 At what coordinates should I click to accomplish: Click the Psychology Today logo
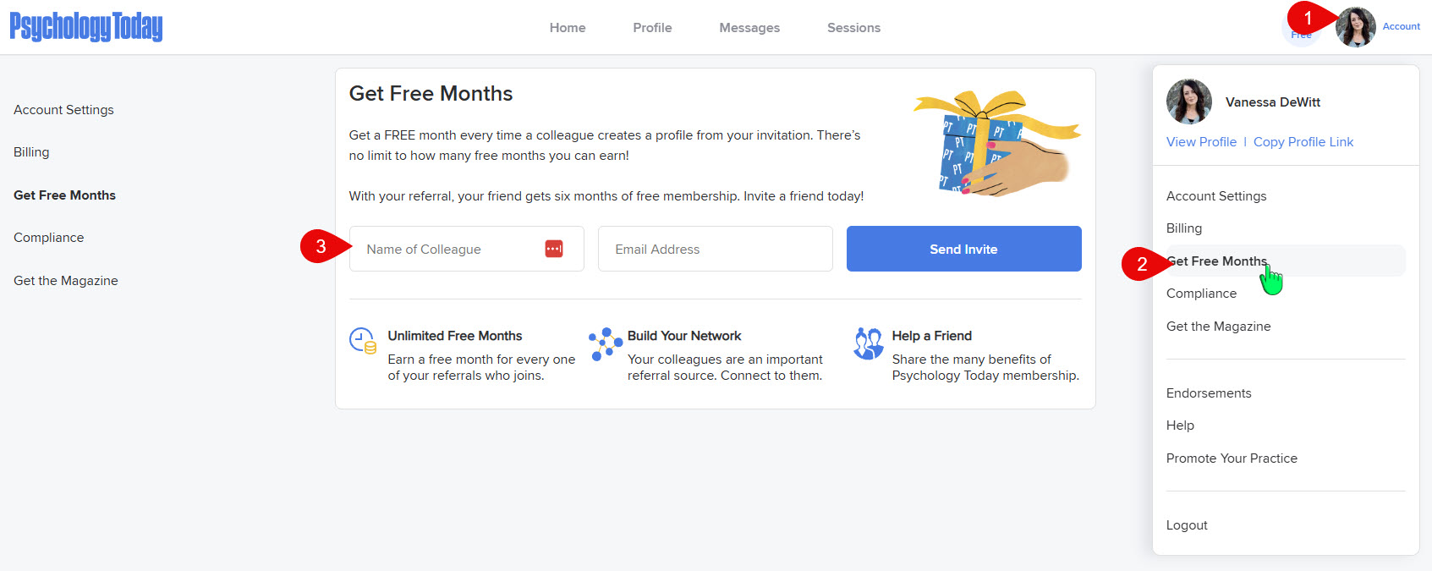[86, 27]
